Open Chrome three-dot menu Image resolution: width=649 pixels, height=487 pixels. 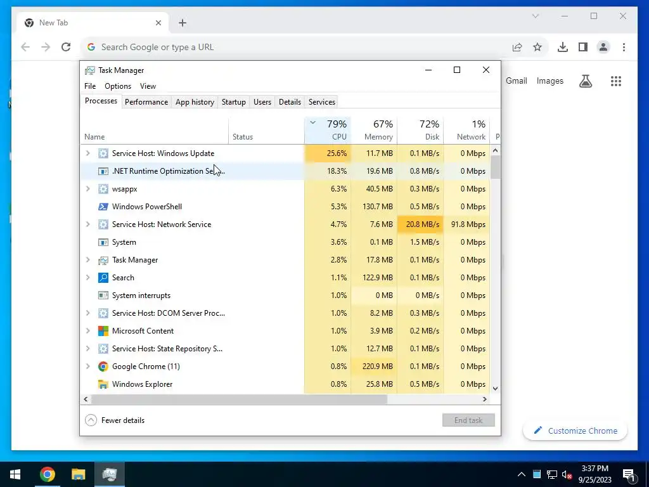[624, 47]
